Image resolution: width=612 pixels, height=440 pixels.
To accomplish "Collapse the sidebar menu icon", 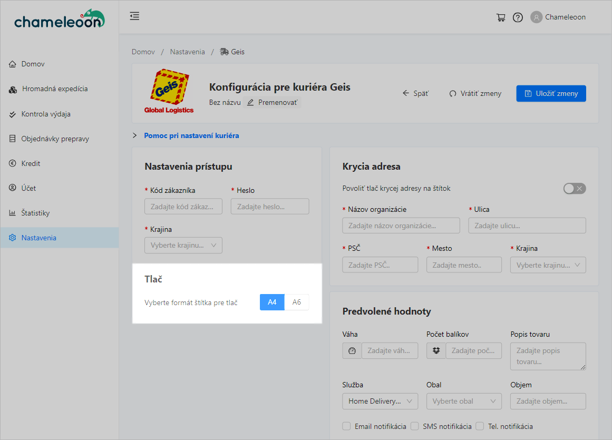I will (134, 16).
